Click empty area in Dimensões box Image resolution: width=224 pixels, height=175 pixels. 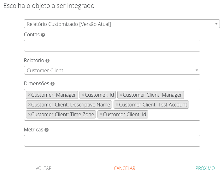[174, 114]
